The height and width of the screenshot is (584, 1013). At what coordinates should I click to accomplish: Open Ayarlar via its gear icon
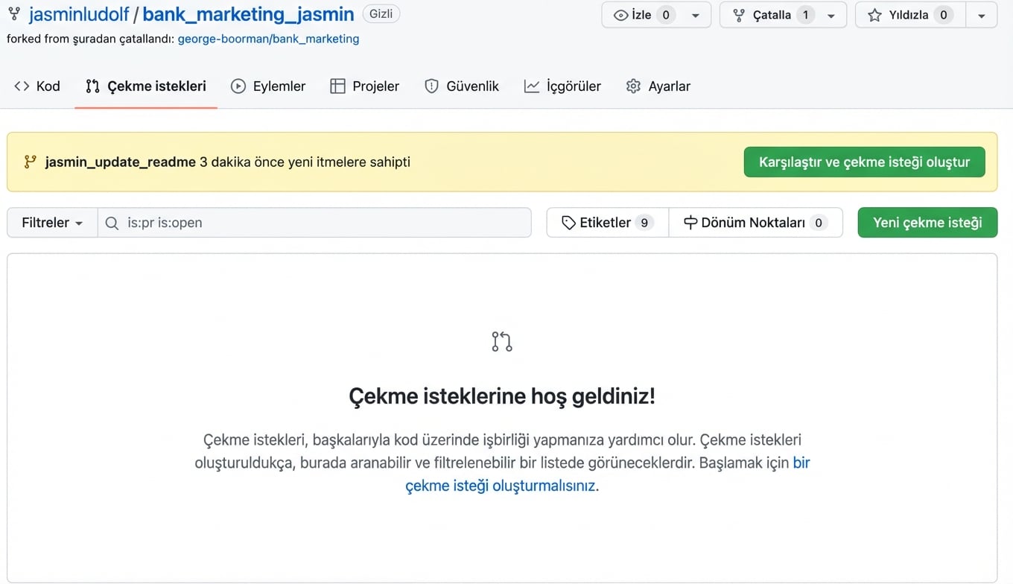click(633, 86)
